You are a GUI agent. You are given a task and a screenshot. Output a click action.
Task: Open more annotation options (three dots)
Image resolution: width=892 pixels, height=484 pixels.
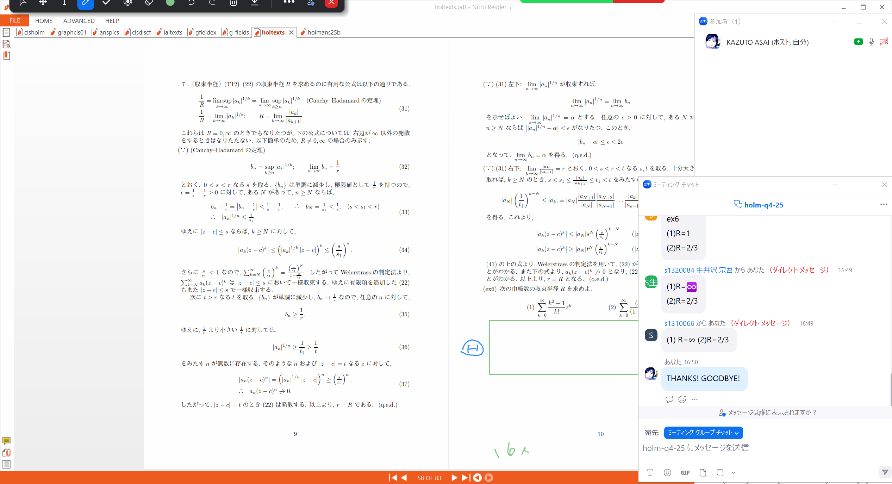click(x=289, y=2)
